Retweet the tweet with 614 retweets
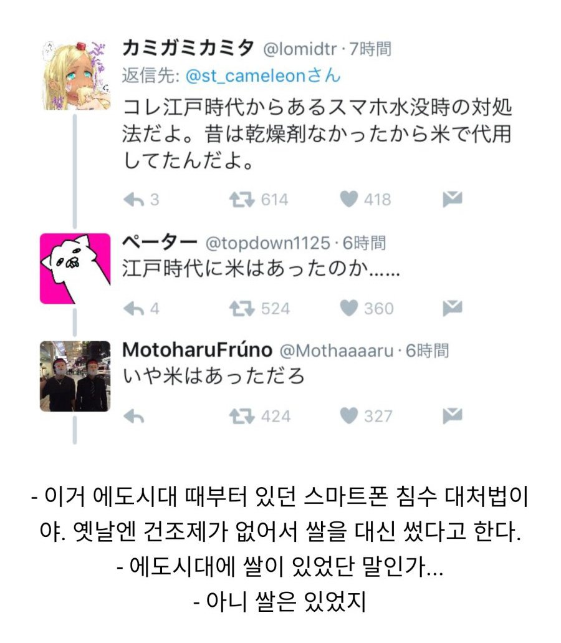Image resolution: width=561 pixels, height=643 pixels. click(242, 200)
